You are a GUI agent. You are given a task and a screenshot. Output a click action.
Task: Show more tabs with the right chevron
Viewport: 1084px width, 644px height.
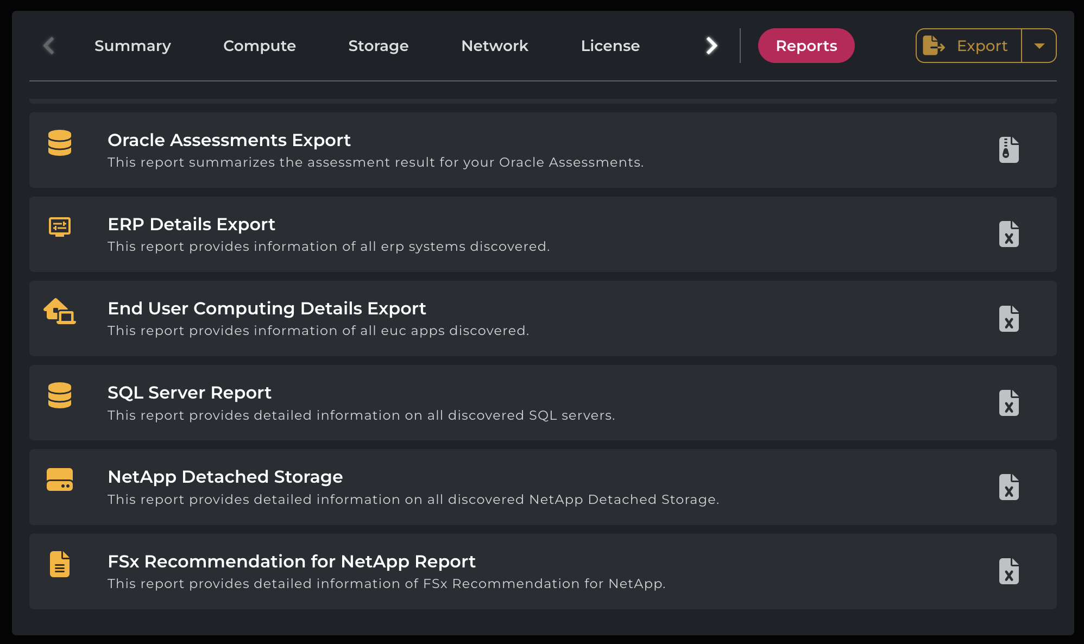(711, 46)
